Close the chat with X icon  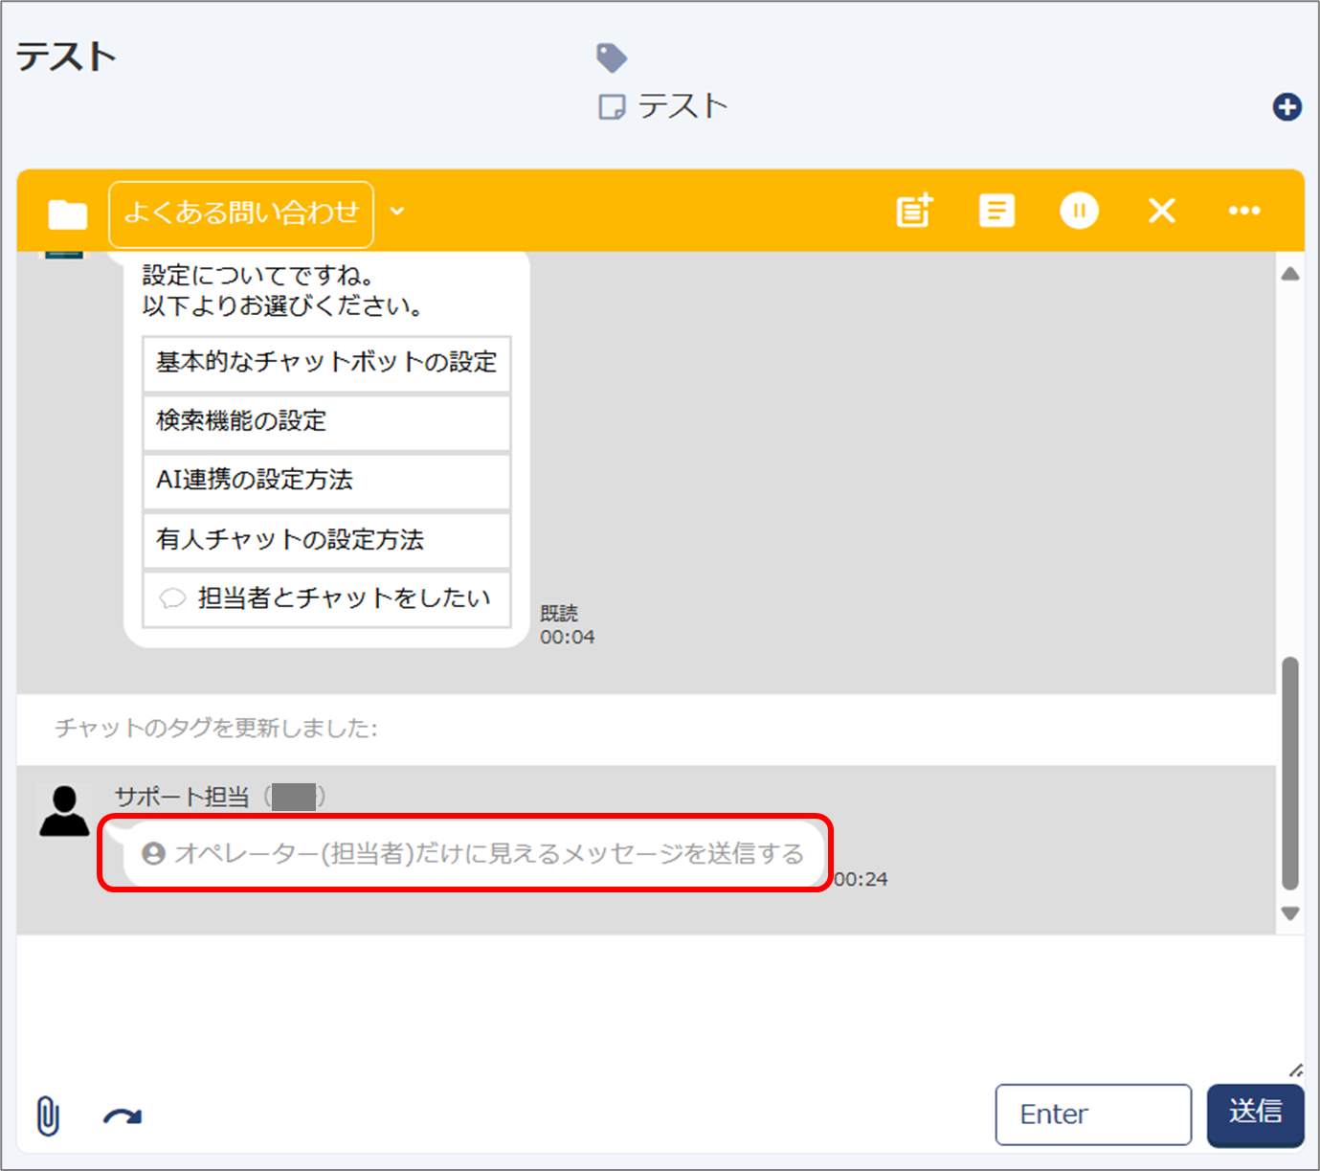[x=1161, y=211]
